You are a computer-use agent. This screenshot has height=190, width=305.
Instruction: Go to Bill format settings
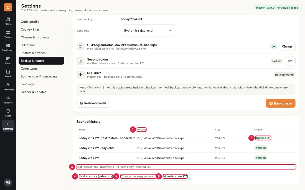click(x=41, y=45)
